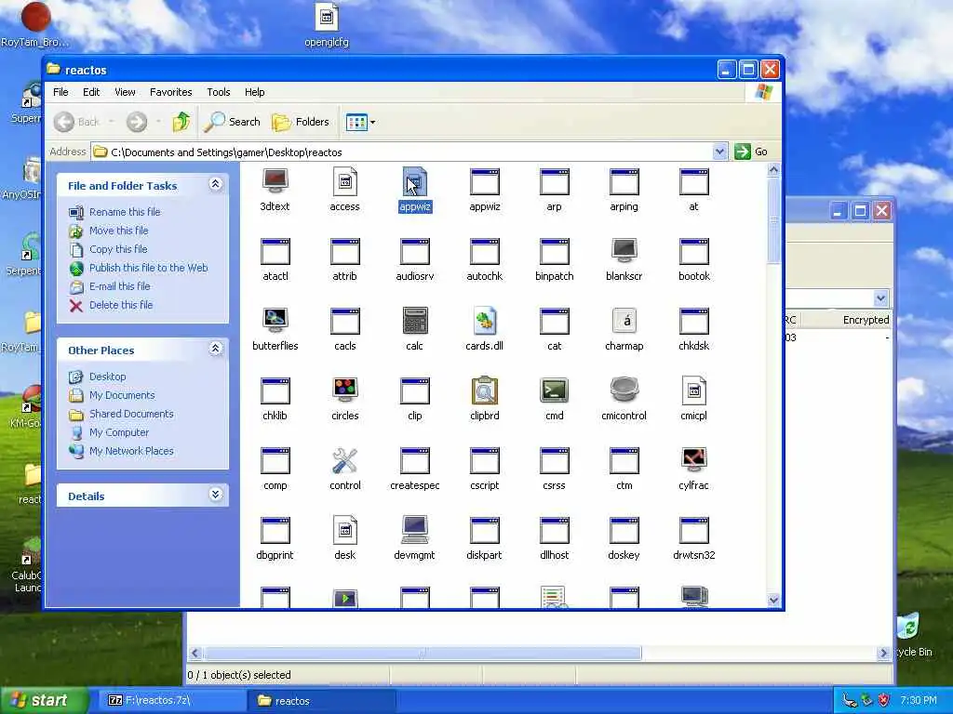Click the scroll down arrow in reactos window
The width and height of the screenshot is (953, 714).
(773, 600)
